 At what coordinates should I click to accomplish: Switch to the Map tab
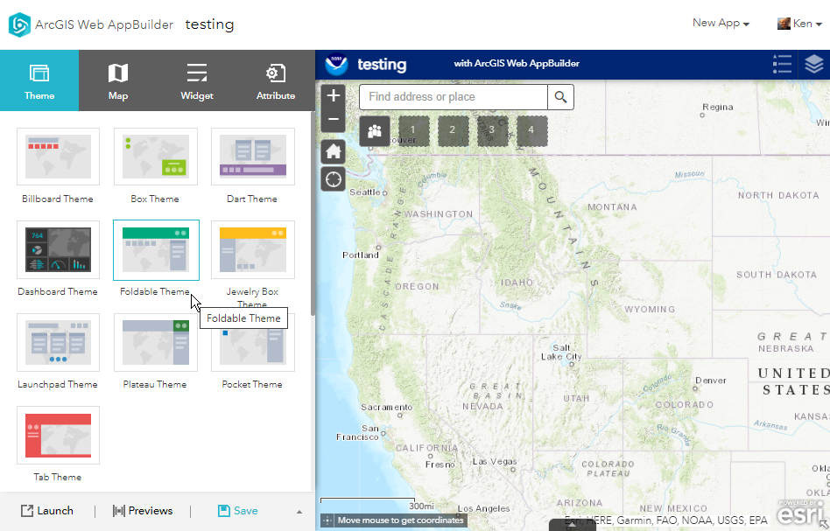pyautogui.click(x=118, y=80)
